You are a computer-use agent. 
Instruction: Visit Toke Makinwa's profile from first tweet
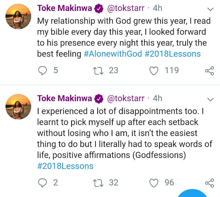[x=64, y=7]
